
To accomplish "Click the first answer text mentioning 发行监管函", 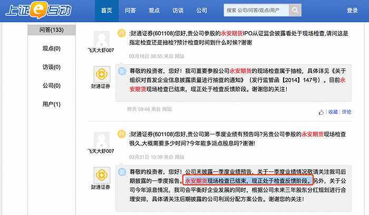I will point(238,80).
